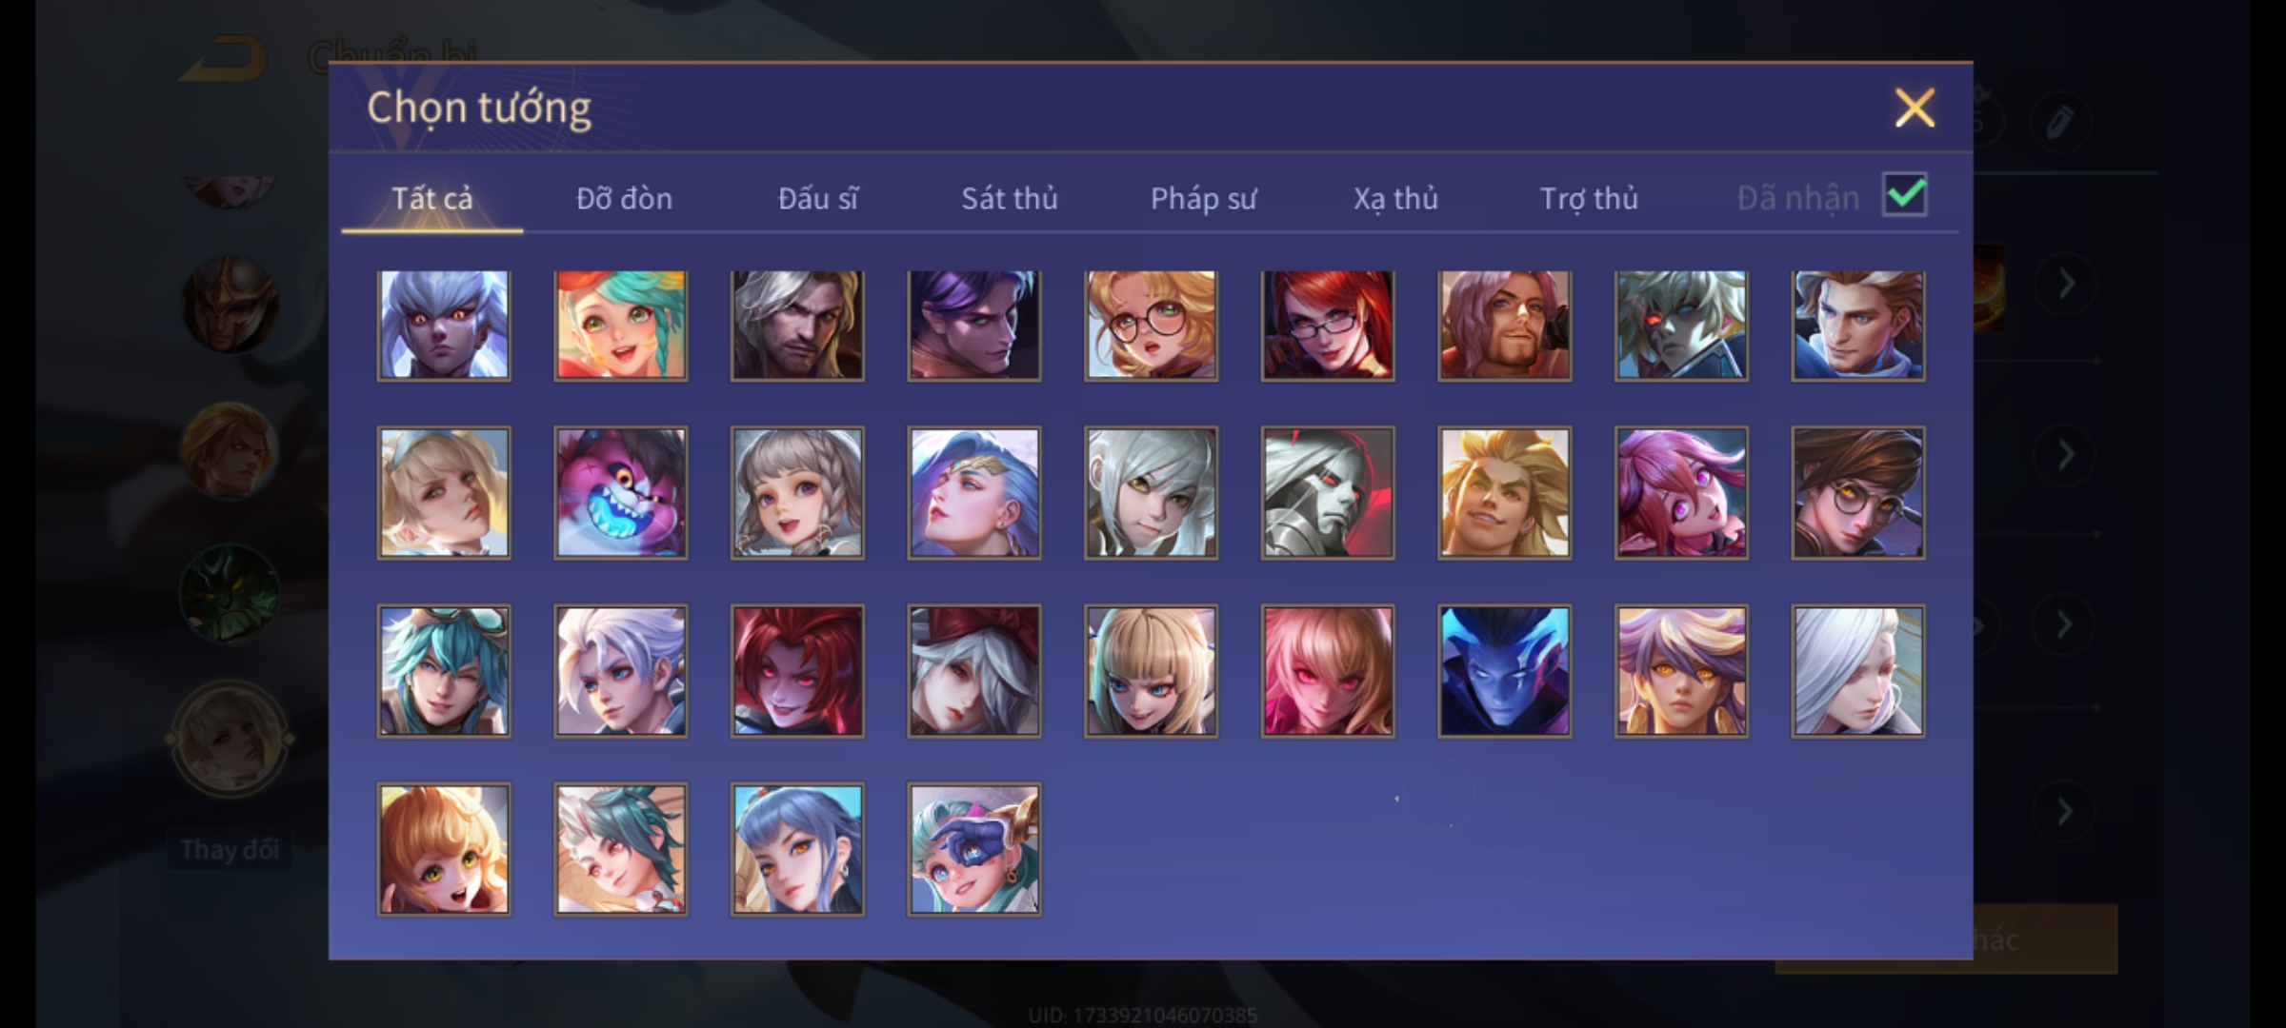Select the teal-haired boy with goggles
The image size is (2286, 1028).
[444, 671]
